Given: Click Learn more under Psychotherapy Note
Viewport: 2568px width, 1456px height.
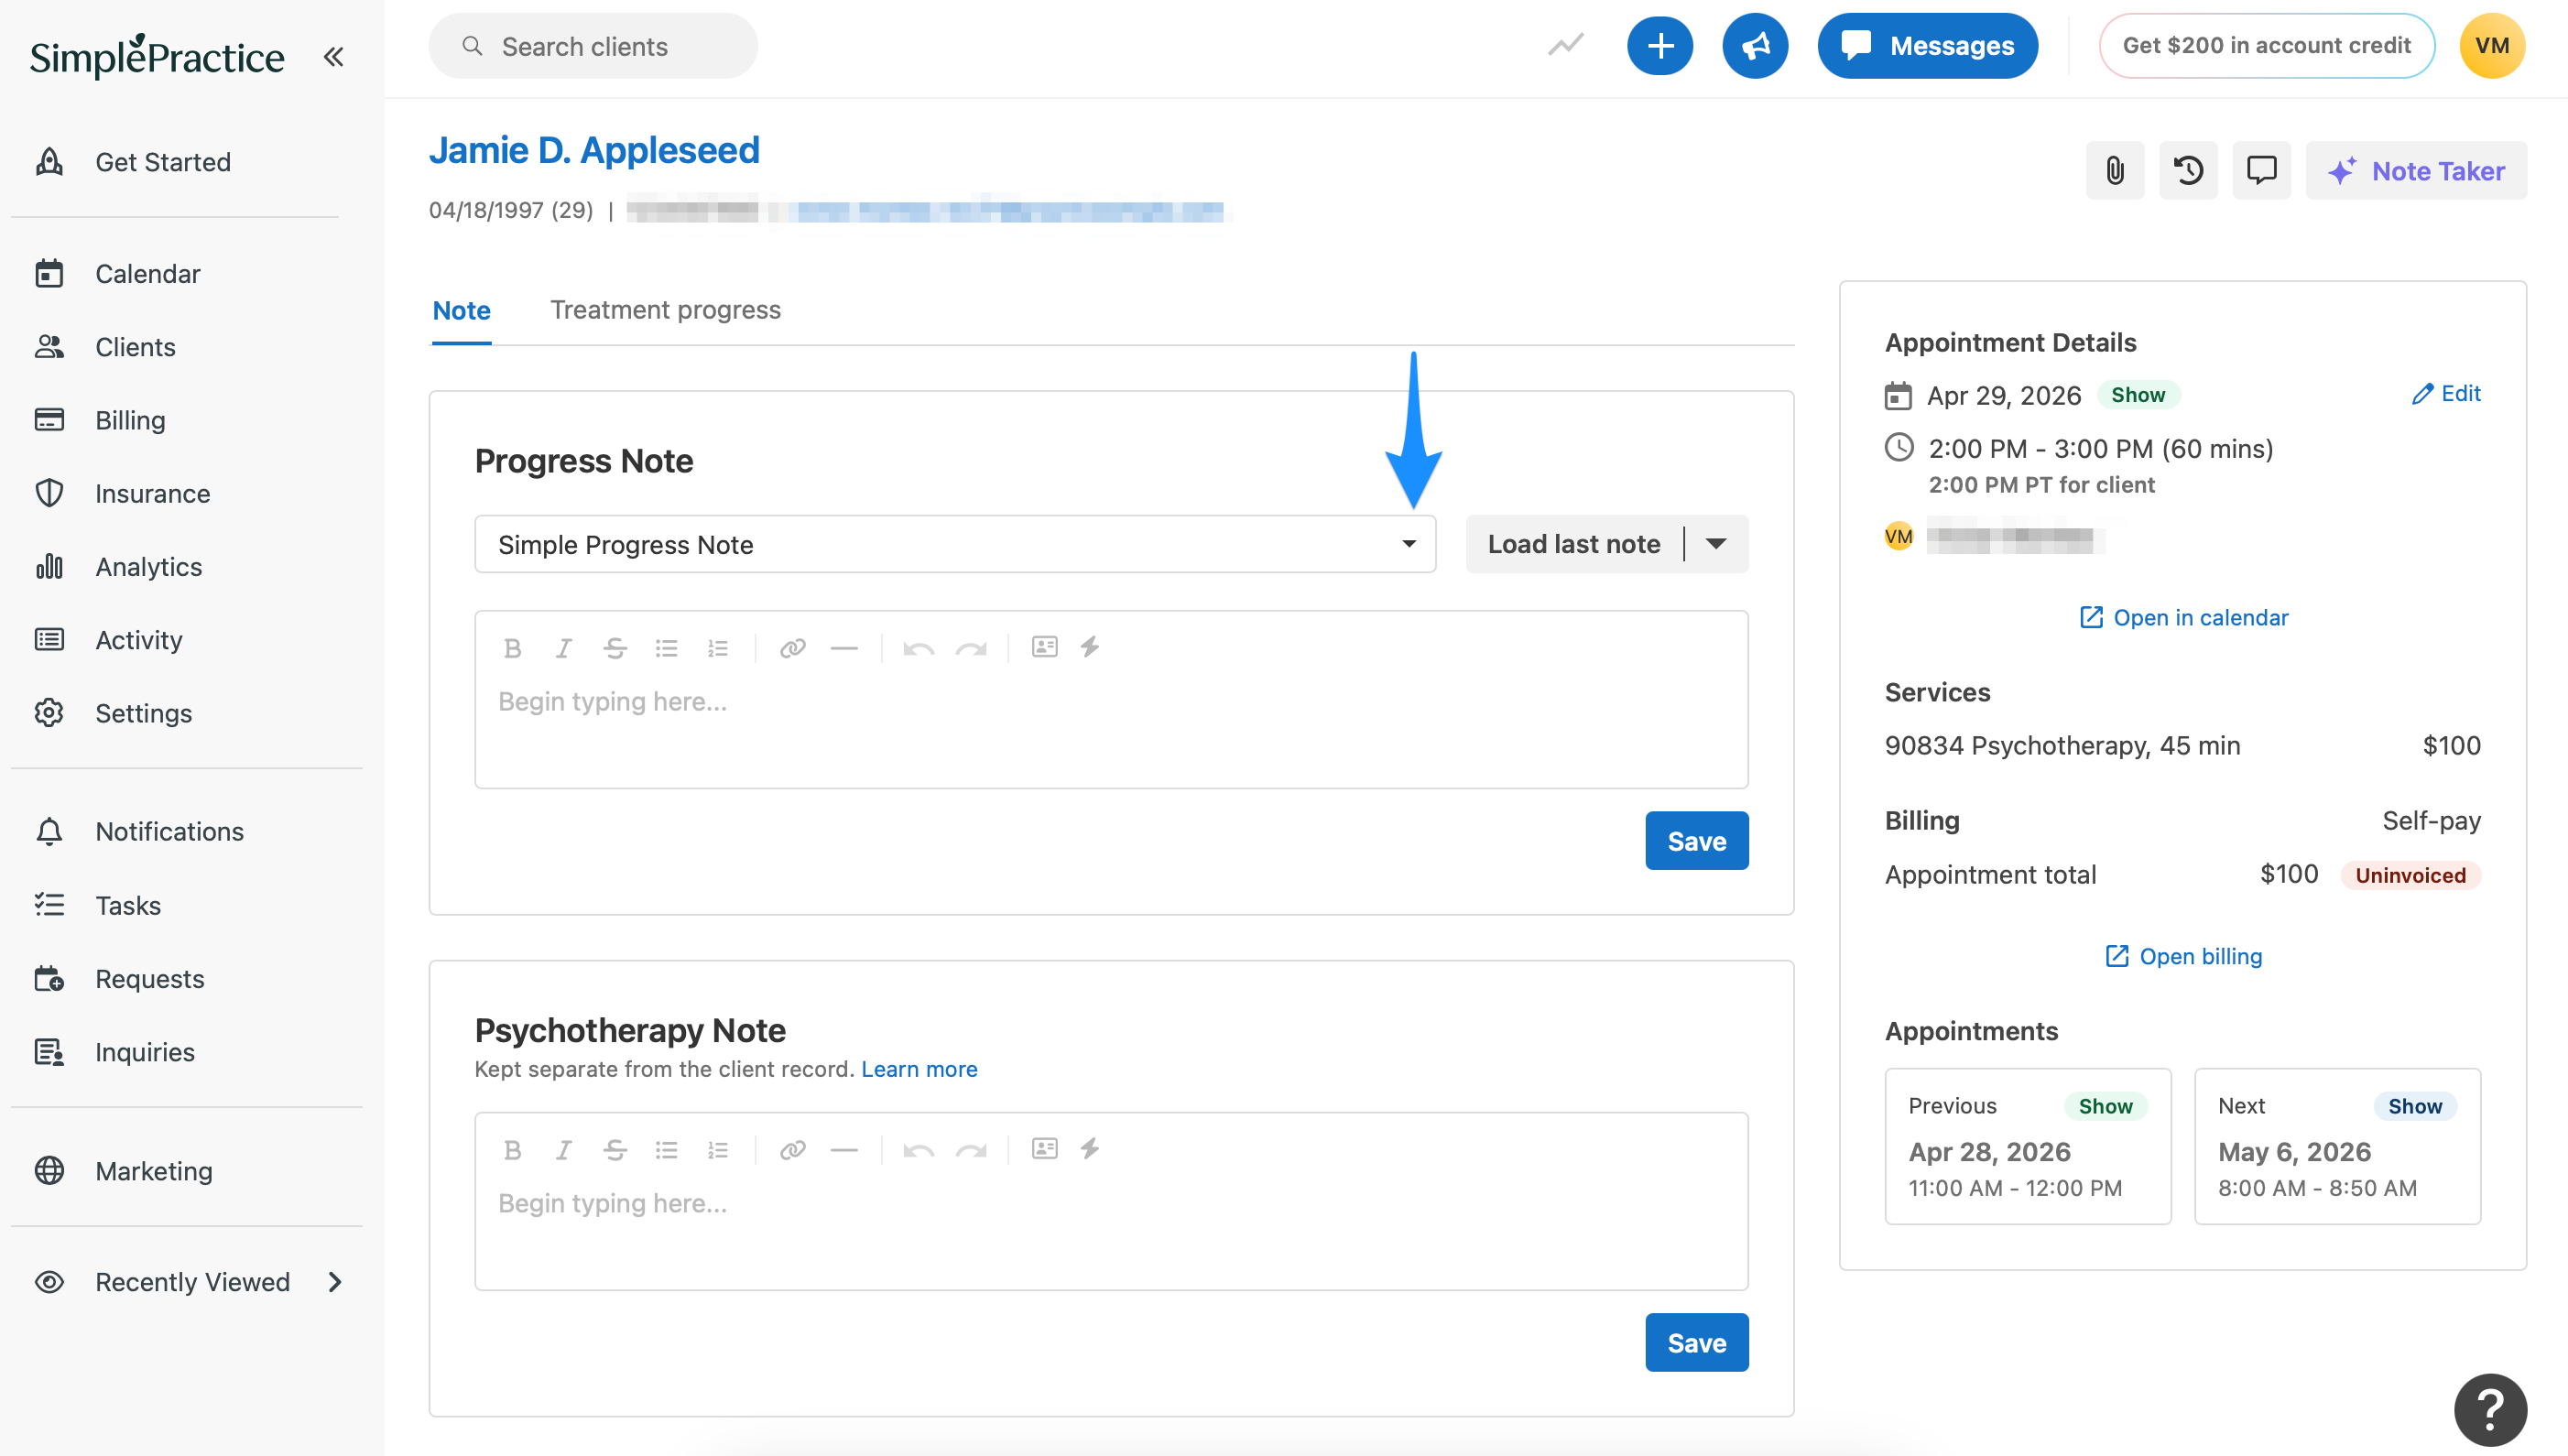Looking at the screenshot, I should 919,1069.
